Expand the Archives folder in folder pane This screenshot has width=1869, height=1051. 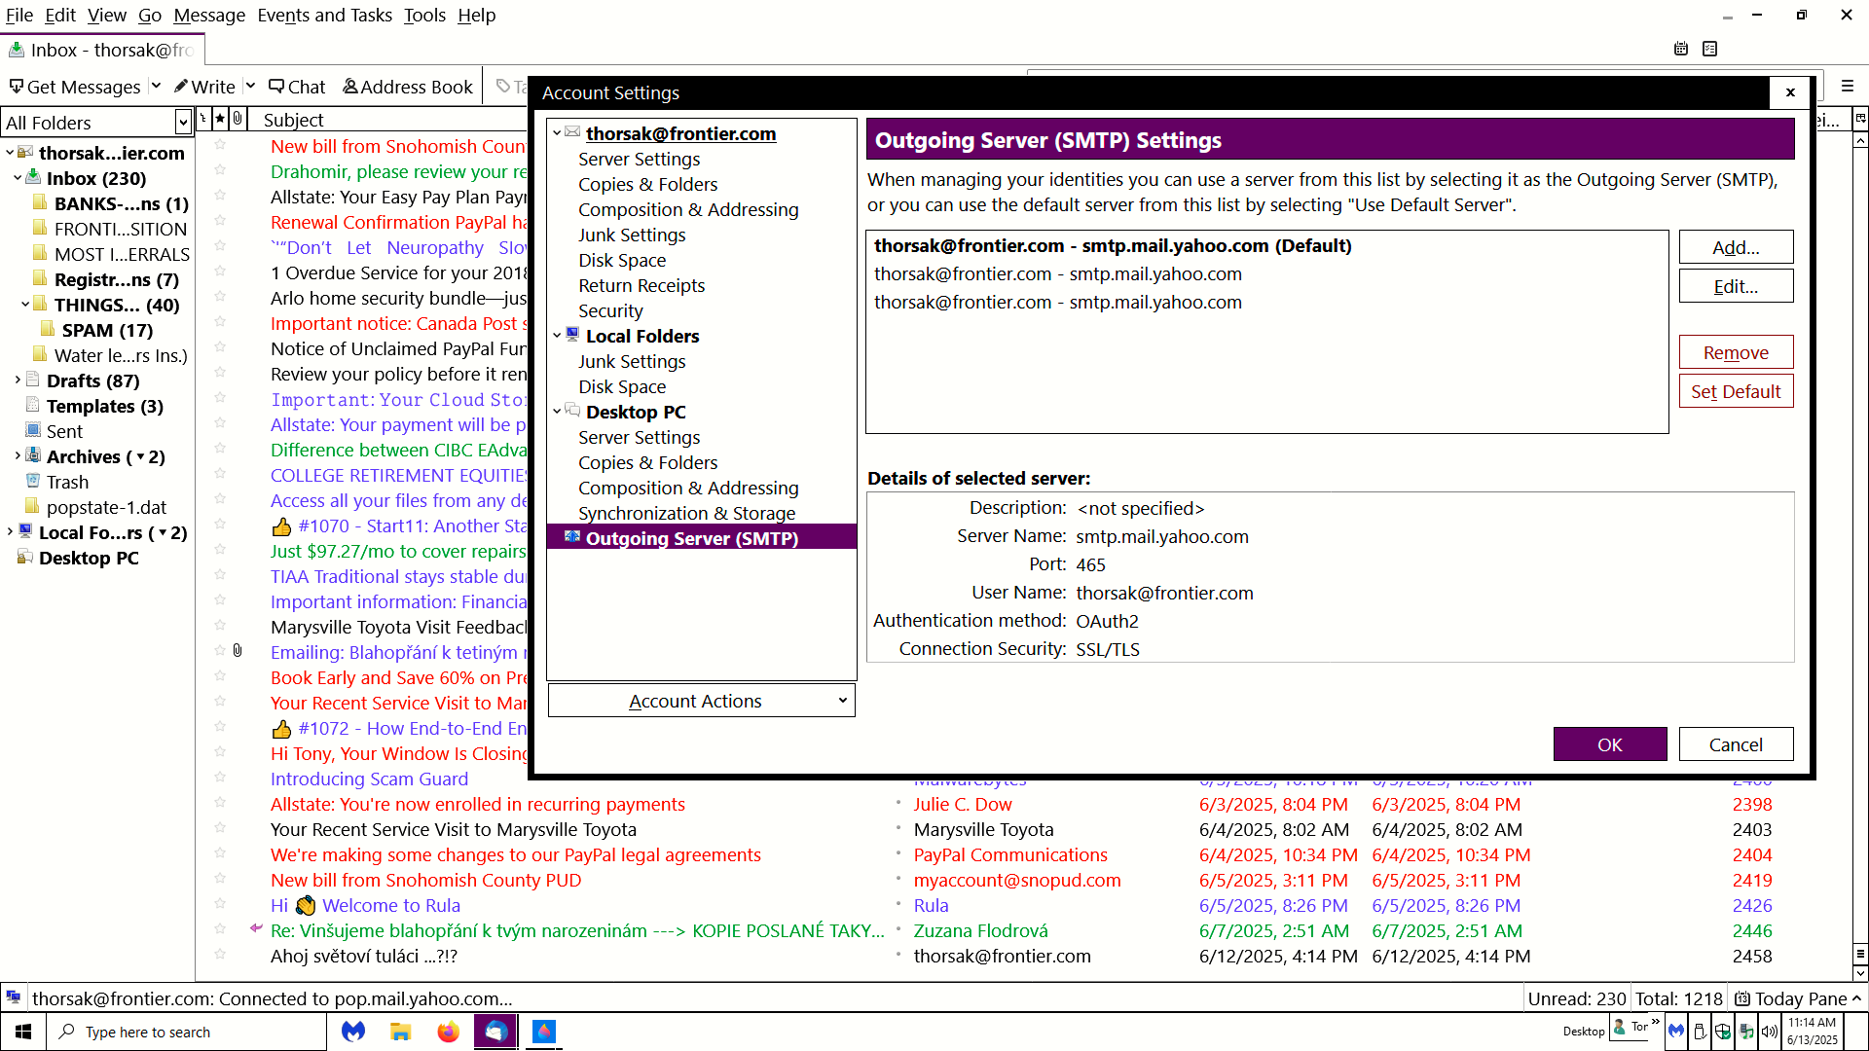pos(18,456)
